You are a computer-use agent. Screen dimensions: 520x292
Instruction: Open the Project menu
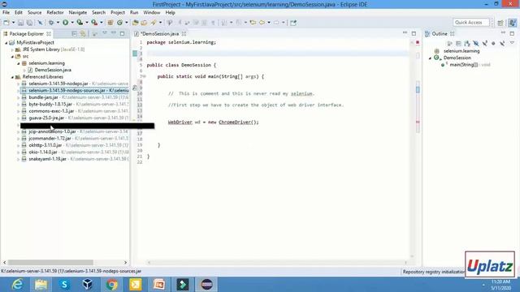pos(117,12)
